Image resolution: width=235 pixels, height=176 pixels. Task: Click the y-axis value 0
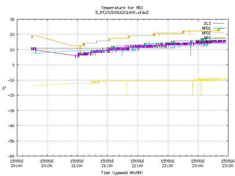tap(14, 65)
